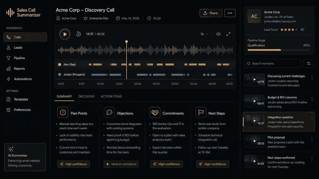This screenshot has width=319, height=179.
Task: Click Next Steps High confidence badge
Action: point(213,164)
